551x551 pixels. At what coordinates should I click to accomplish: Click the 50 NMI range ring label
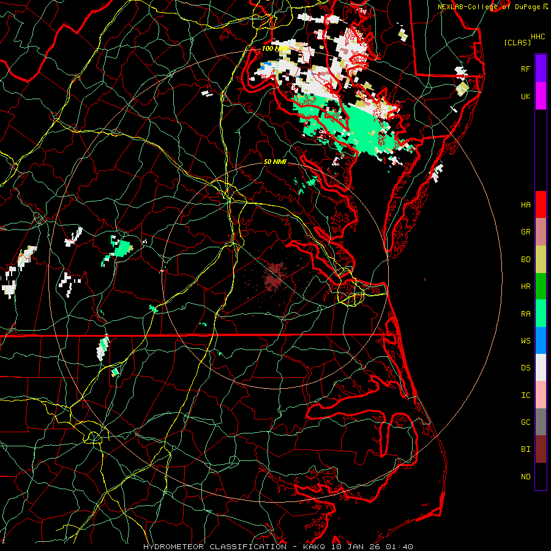click(x=275, y=162)
